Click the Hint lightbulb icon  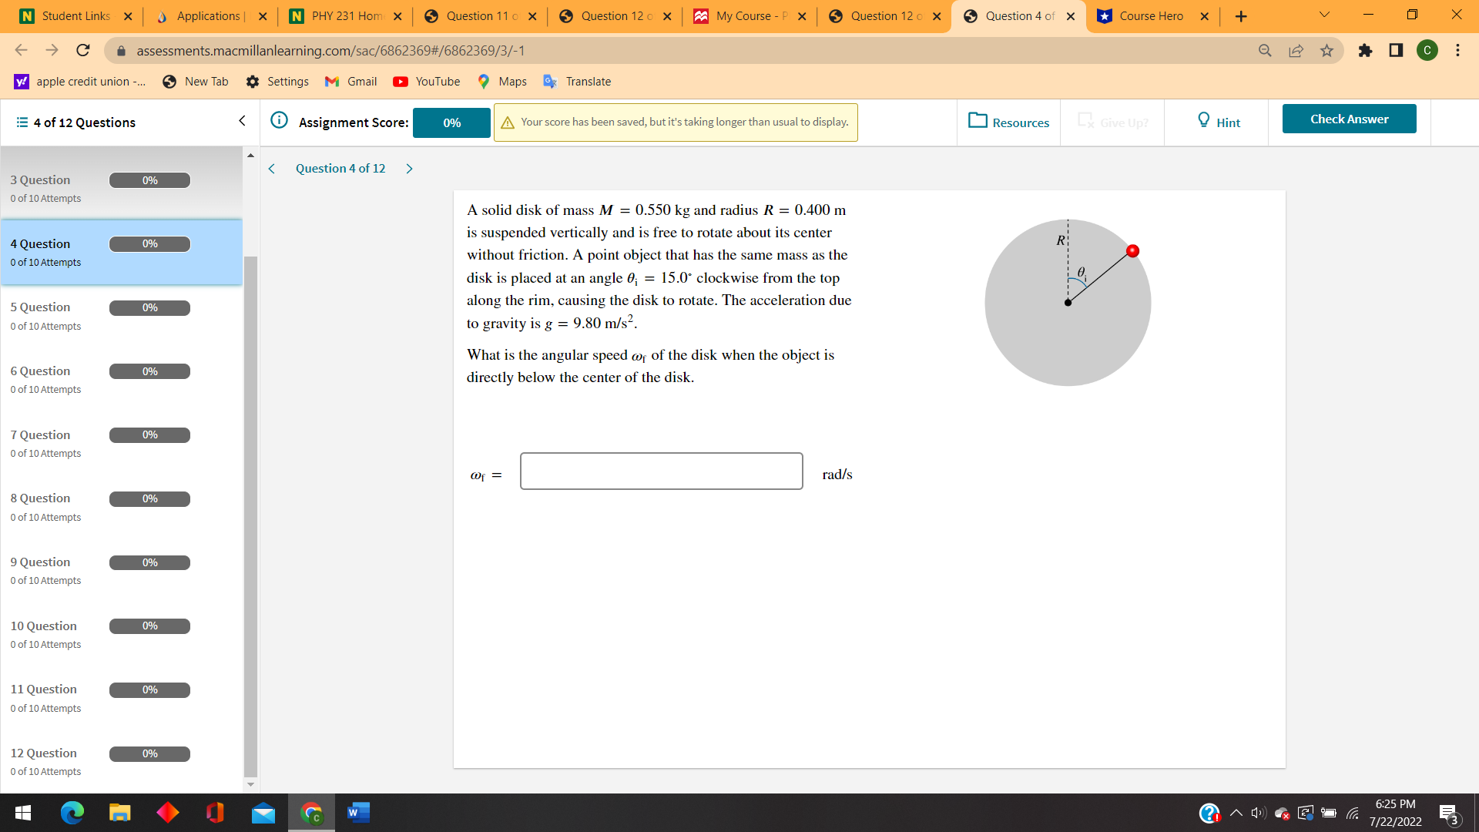[1203, 120]
